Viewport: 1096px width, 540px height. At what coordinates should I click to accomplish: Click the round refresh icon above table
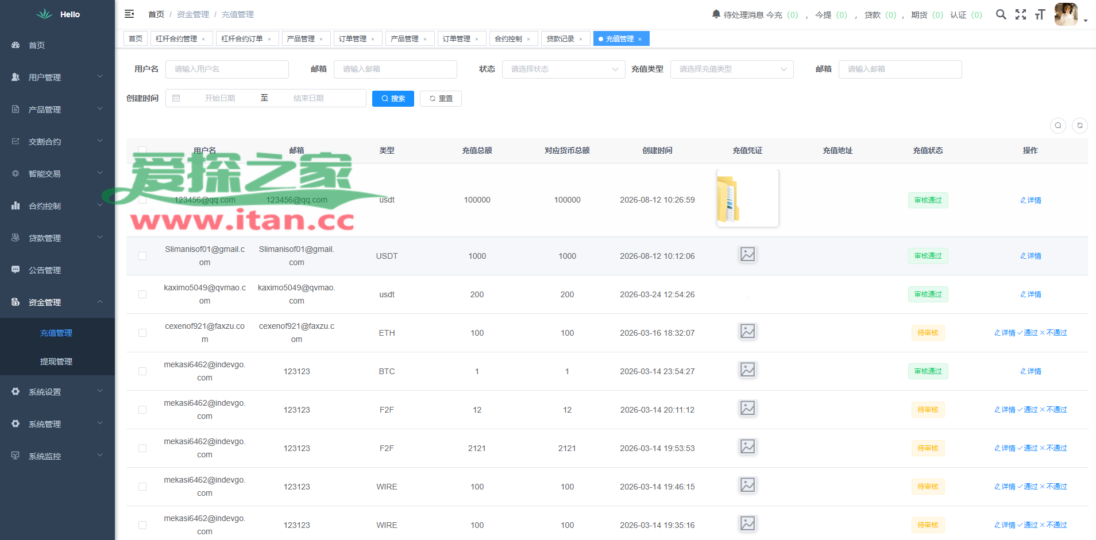click(x=1080, y=126)
